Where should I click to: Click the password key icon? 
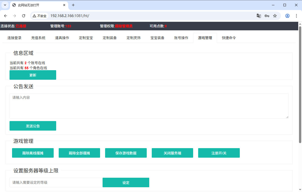[267, 16]
